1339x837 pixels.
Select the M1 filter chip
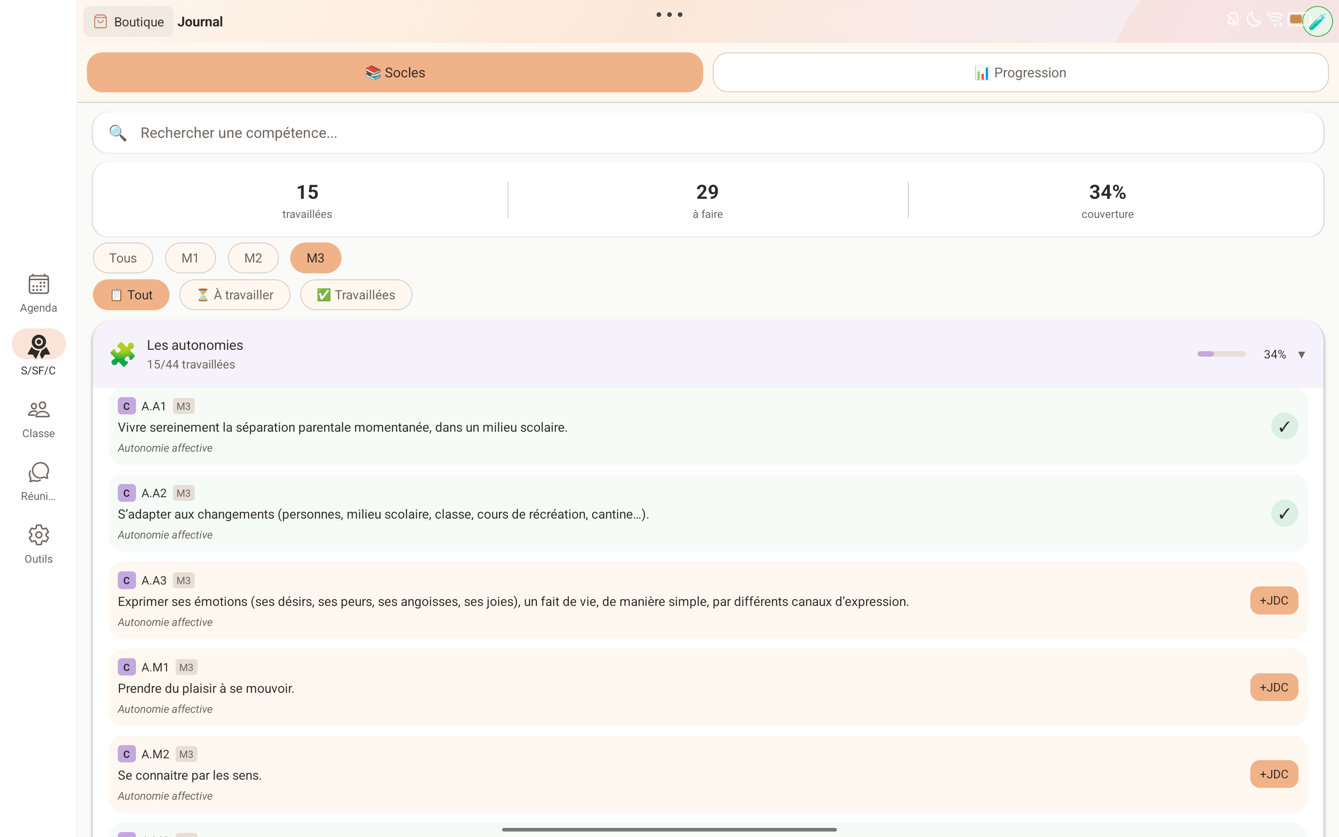[x=190, y=257]
